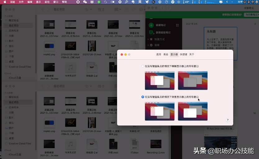This screenshot has height=159, width=259.
Task: Click the 中 input method menu bar icon
Action: pos(252,2)
